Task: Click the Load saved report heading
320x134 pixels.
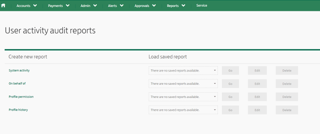Action: coord(167,57)
